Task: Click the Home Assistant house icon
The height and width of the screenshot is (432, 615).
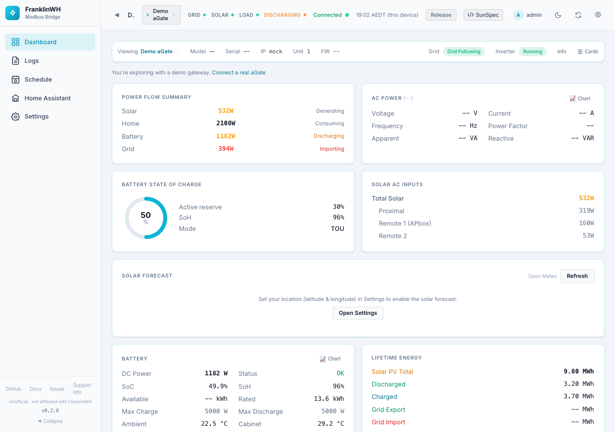Action: [15, 98]
